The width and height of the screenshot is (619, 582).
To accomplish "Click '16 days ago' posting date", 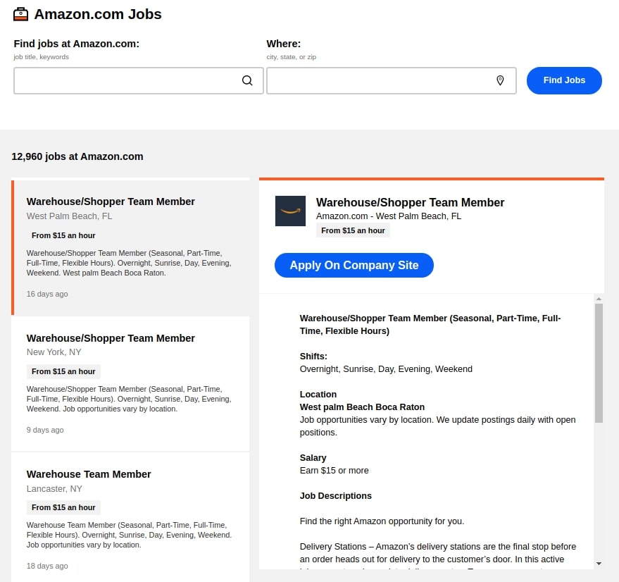I will point(47,294).
